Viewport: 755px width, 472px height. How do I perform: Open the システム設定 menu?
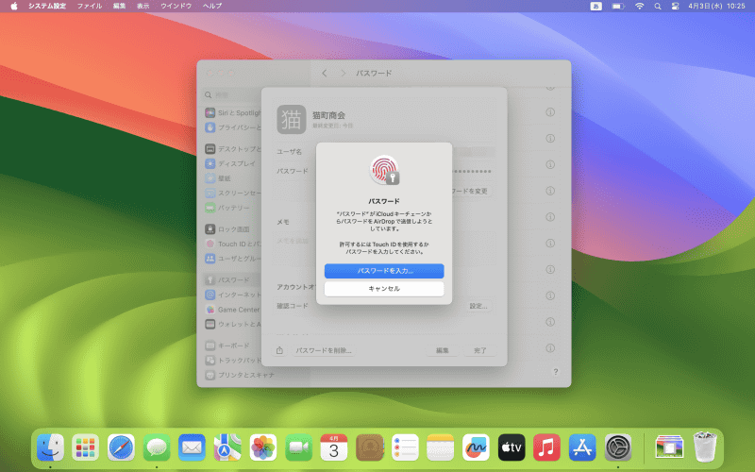point(46,6)
